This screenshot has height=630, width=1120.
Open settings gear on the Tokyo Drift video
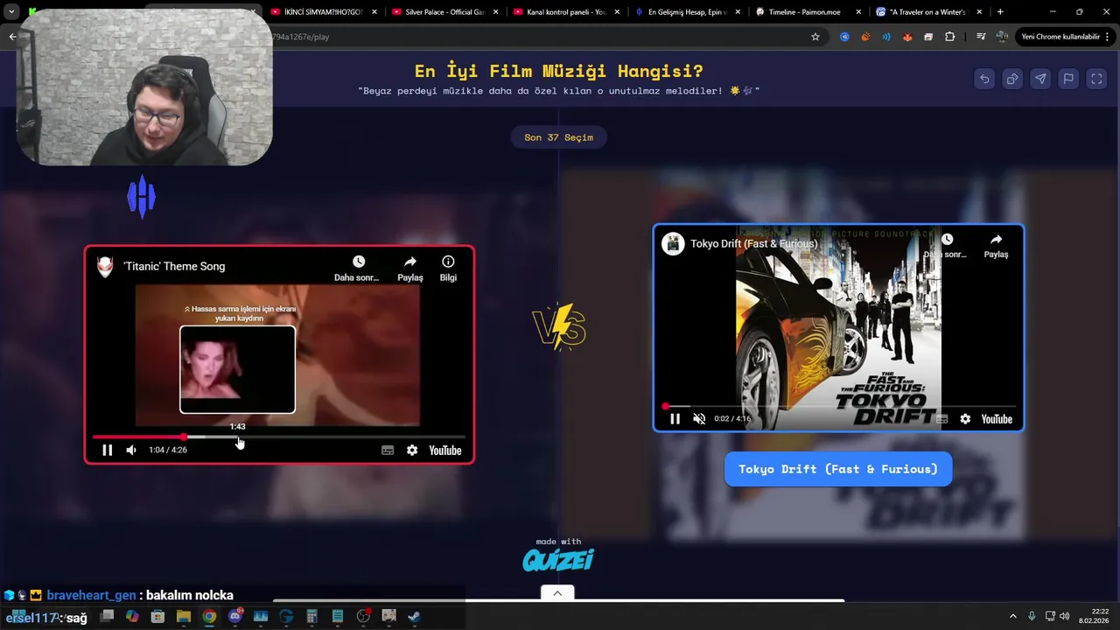(965, 419)
